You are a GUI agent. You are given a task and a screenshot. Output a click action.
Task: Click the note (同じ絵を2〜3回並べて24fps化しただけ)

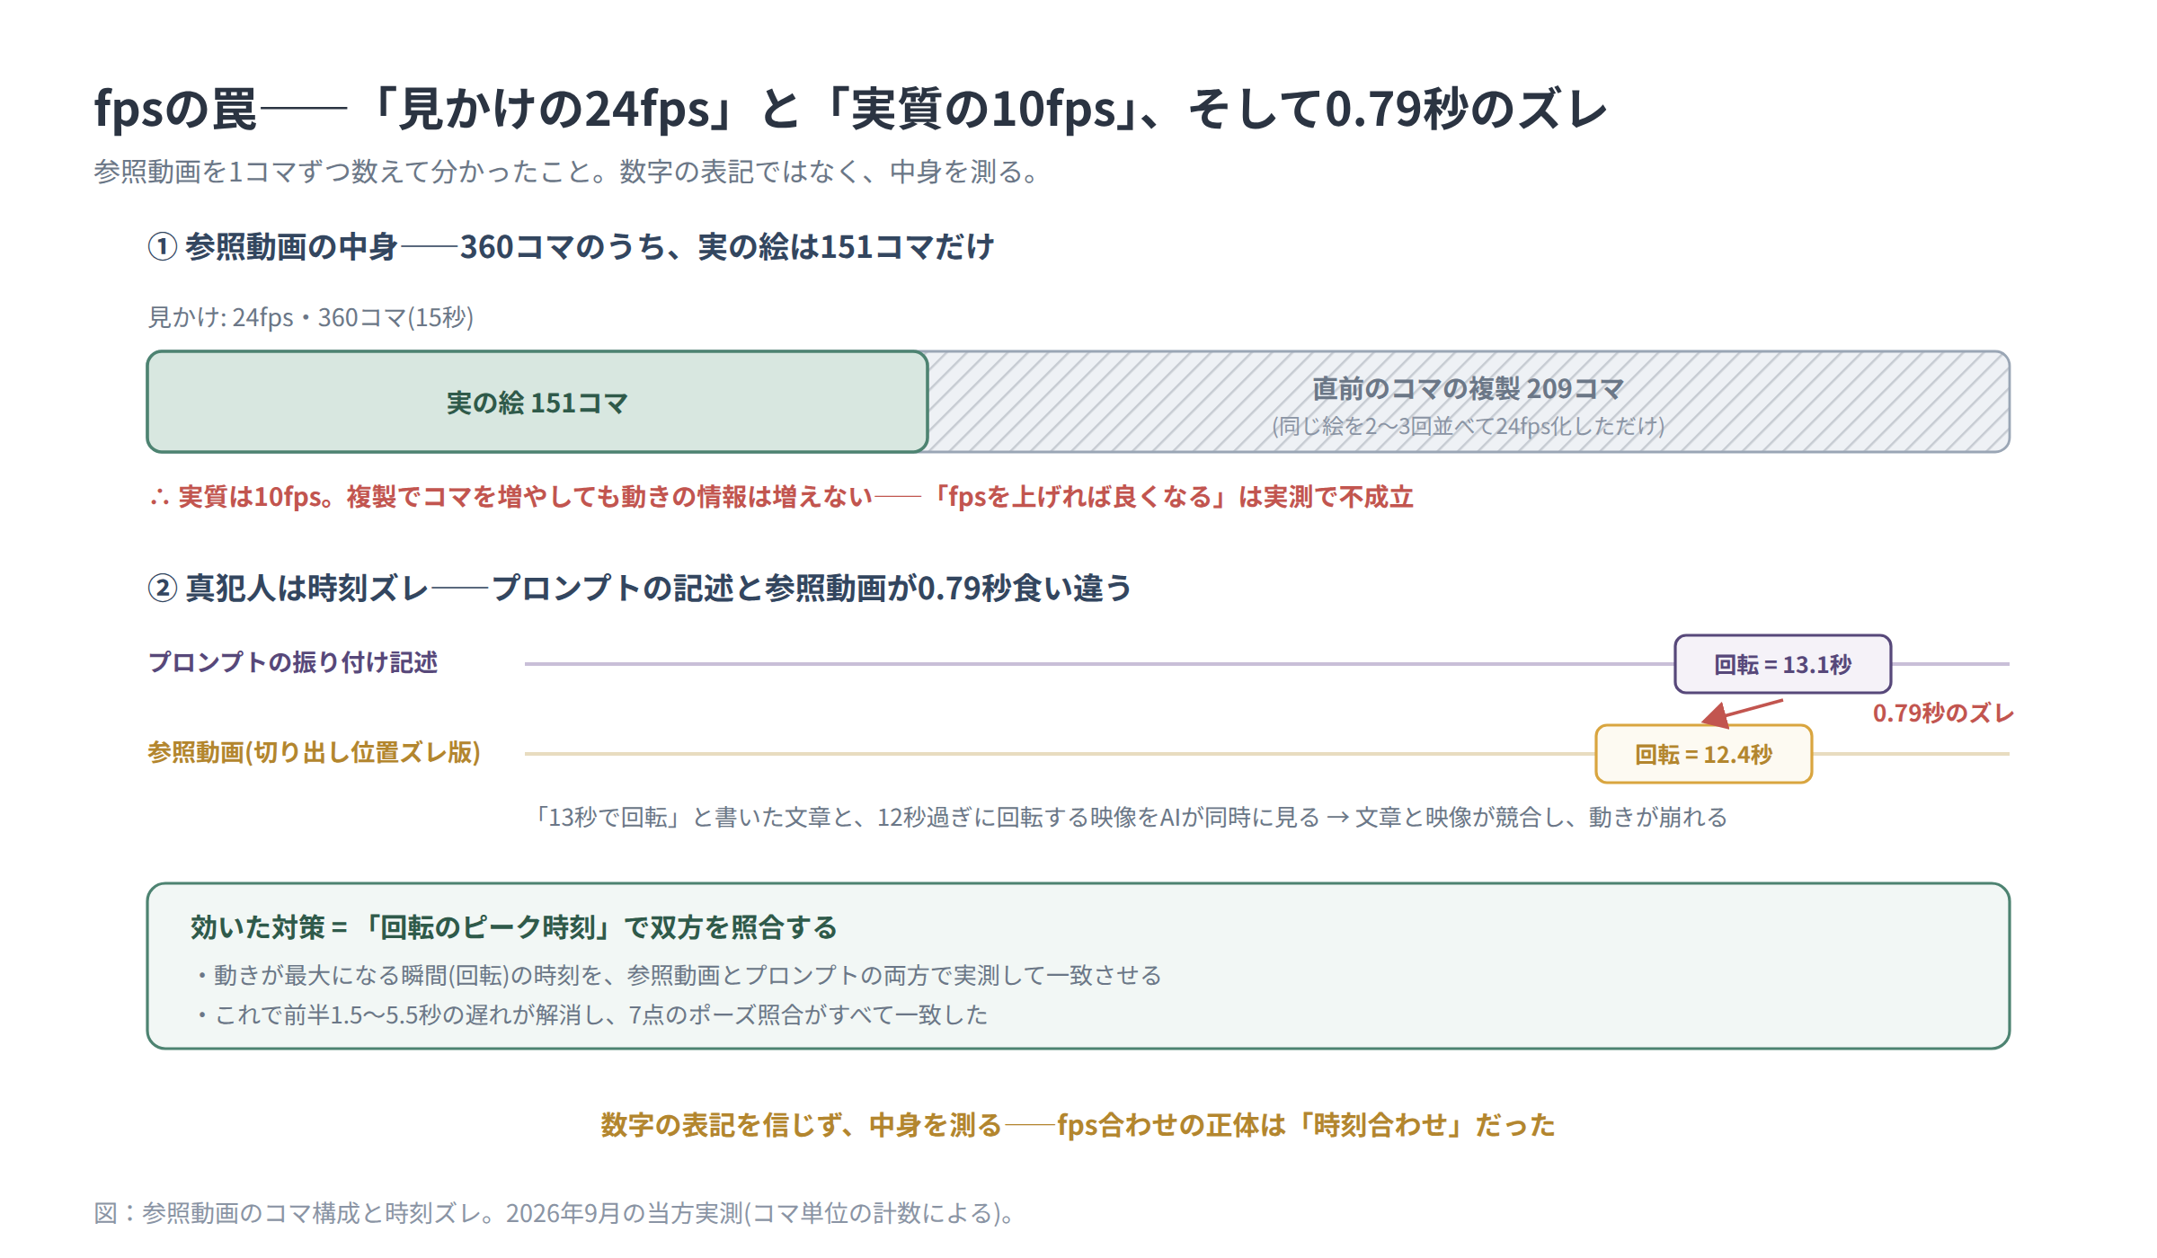coord(1469,426)
